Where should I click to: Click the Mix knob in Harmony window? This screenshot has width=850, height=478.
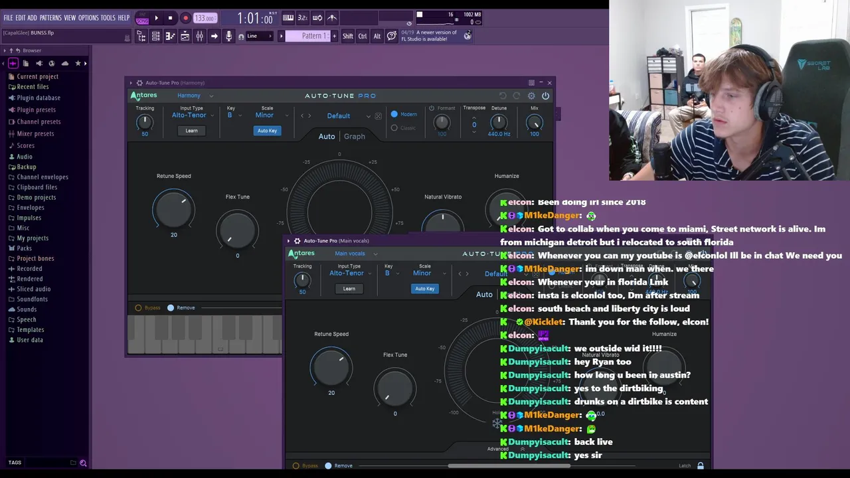(534, 122)
